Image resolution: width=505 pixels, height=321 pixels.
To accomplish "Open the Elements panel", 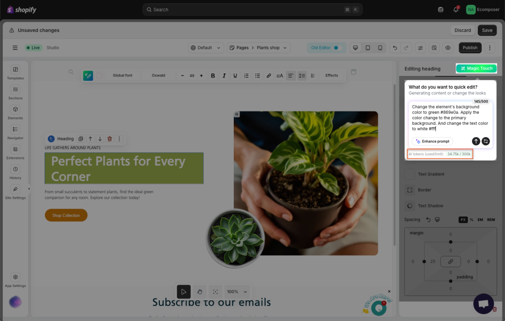I will [15, 113].
